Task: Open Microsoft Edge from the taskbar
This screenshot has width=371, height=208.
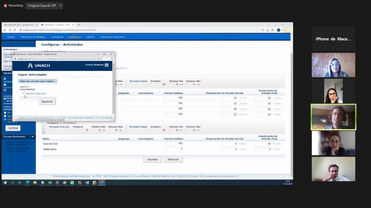Action: (x=27, y=183)
